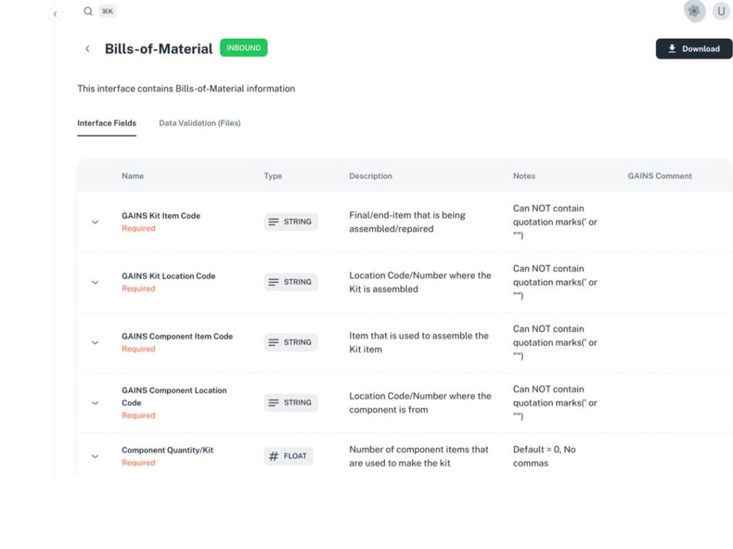This screenshot has height=549, width=733.
Task: Select the Interface Fields tab
Action: pos(106,123)
